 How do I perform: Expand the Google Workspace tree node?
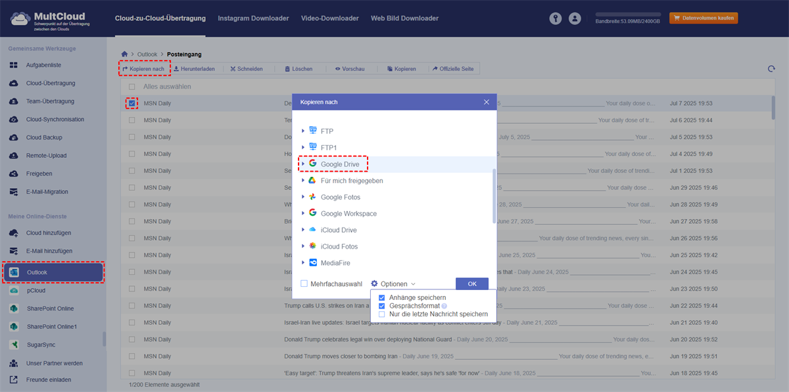pyautogui.click(x=302, y=214)
